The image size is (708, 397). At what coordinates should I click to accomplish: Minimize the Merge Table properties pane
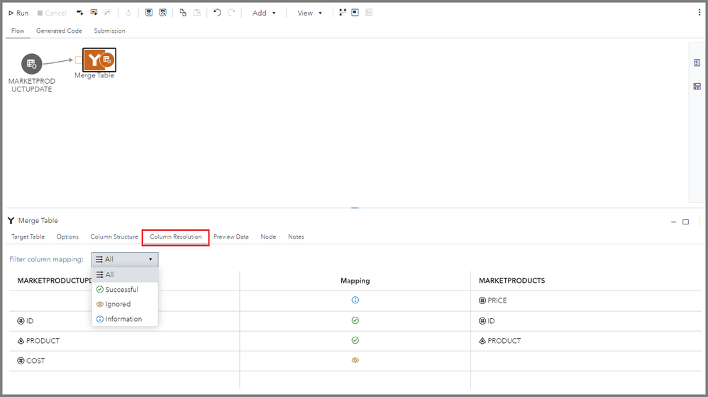pyautogui.click(x=674, y=222)
